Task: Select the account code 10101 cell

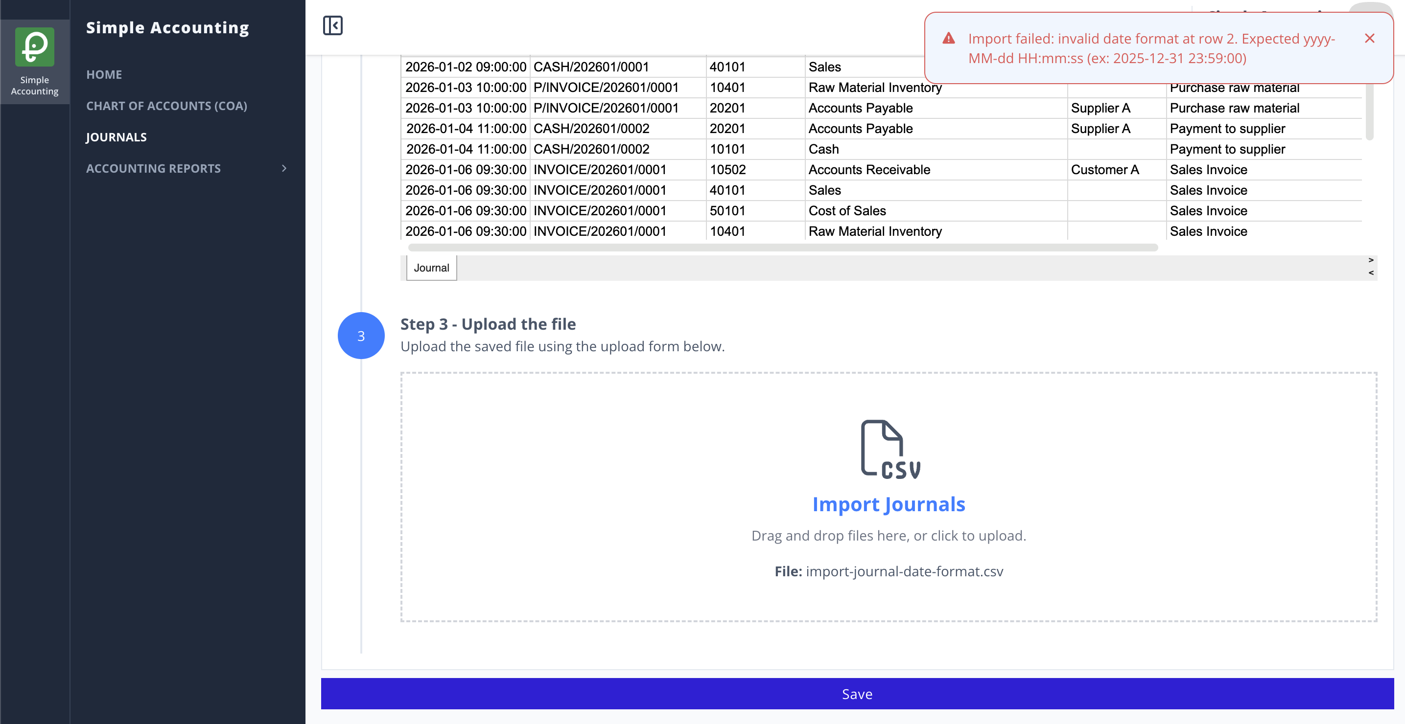Action: pos(755,149)
